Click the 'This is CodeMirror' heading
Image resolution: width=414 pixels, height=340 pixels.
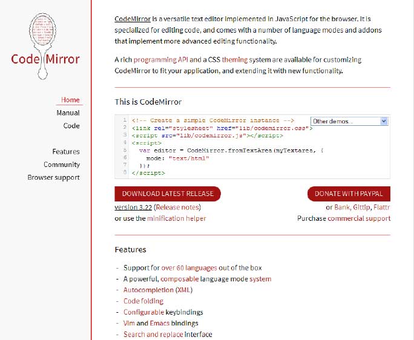pos(148,102)
